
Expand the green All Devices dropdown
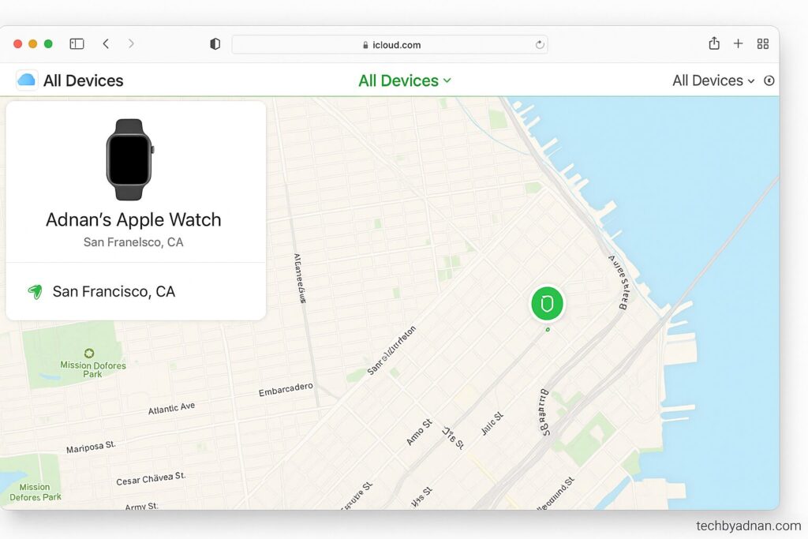tap(405, 81)
